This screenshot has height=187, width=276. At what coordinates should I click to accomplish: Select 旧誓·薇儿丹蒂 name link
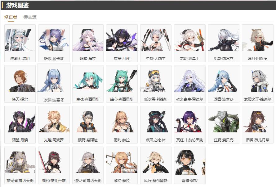pyautogui.click(x=258, y=140)
